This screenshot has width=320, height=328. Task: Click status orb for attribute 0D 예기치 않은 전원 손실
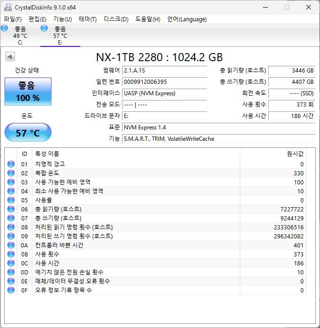11,272
